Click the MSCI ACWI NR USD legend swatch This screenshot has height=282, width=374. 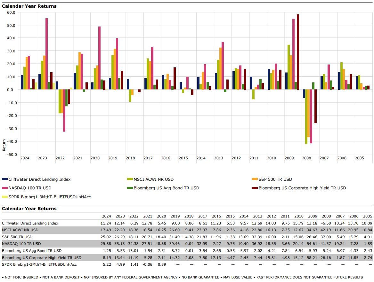click(x=129, y=179)
